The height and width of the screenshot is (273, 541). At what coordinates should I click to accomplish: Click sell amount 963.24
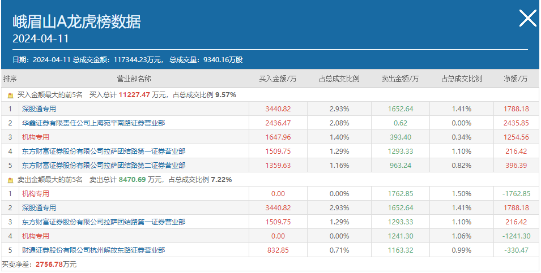[401, 166]
